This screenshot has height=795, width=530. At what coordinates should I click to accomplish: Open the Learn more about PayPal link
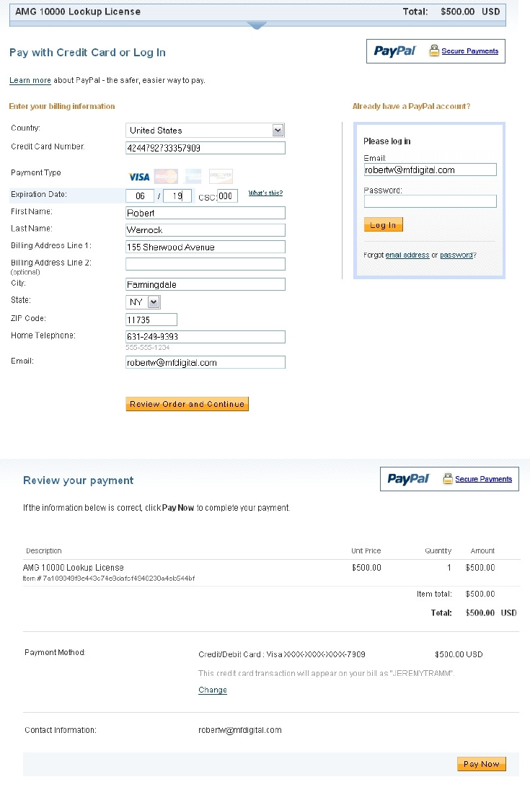(30, 80)
